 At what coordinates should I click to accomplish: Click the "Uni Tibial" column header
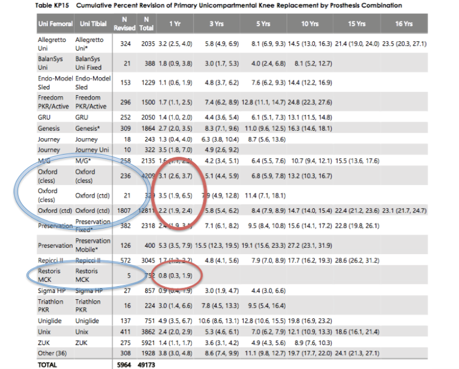[94, 24]
